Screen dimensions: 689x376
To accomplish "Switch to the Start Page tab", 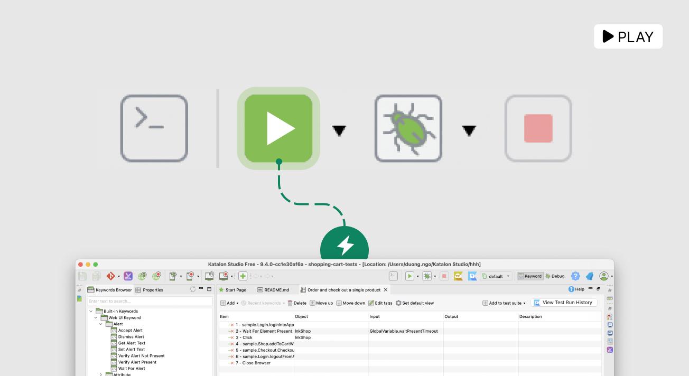I will point(234,289).
